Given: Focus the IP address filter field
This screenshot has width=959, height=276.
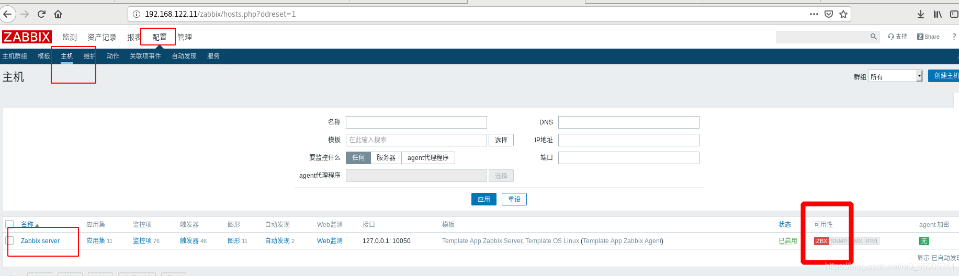Looking at the screenshot, I should [x=629, y=140].
